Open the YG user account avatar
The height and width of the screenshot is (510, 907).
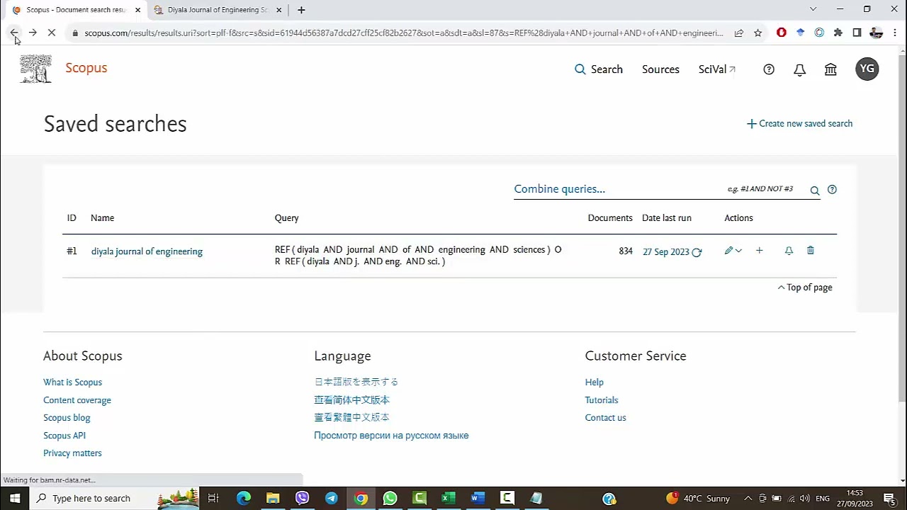(x=867, y=69)
